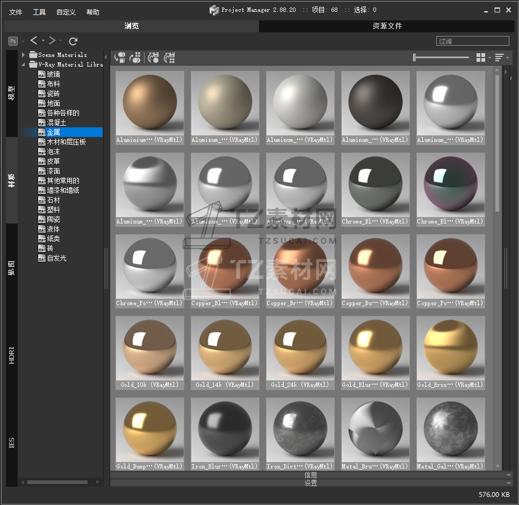
Task: Open the thumbnail grid view mode dropdown
Action: [483, 57]
